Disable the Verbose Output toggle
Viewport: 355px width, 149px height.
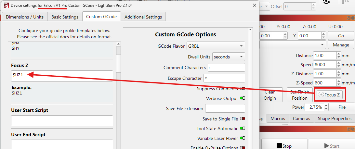point(243,98)
